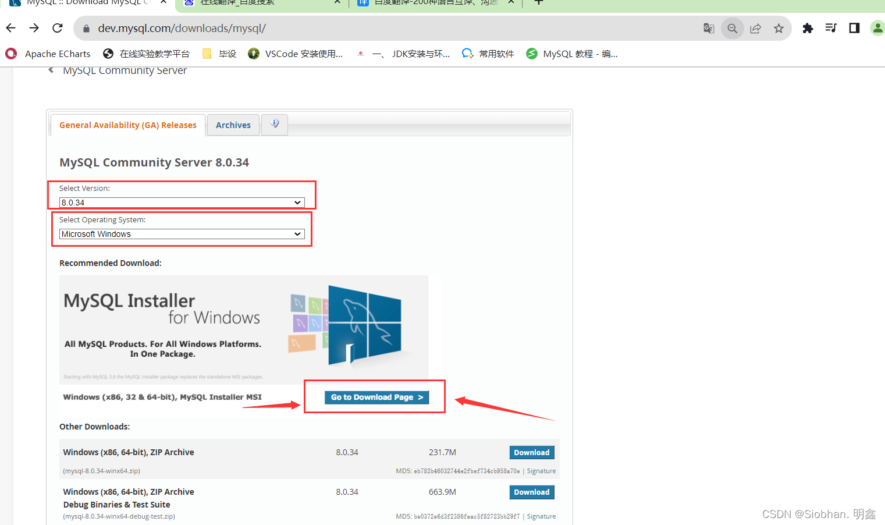Close the MySQL Download tab
This screenshot has height=525, width=885.
164,2
